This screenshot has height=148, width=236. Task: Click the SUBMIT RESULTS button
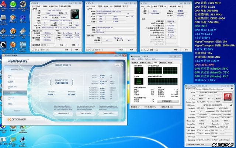(x=63, y=114)
